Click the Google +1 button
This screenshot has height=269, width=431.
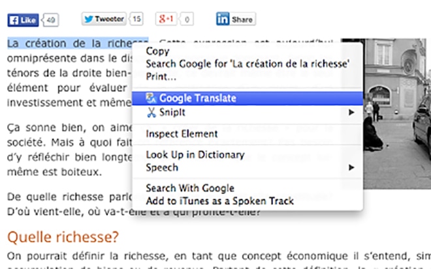pos(165,20)
